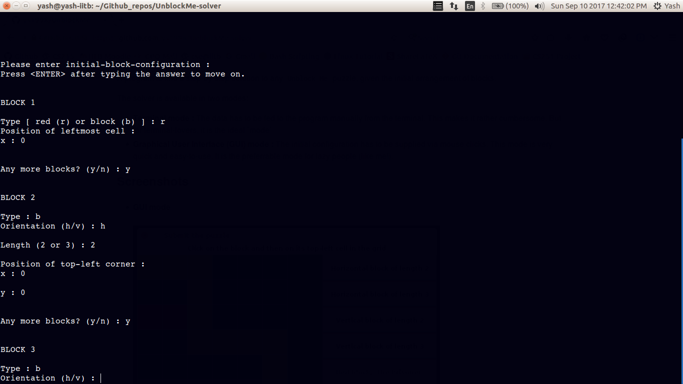This screenshot has height=384, width=683.
Task: Click the 'BLOCK 1' heading
Action: tap(18, 102)
